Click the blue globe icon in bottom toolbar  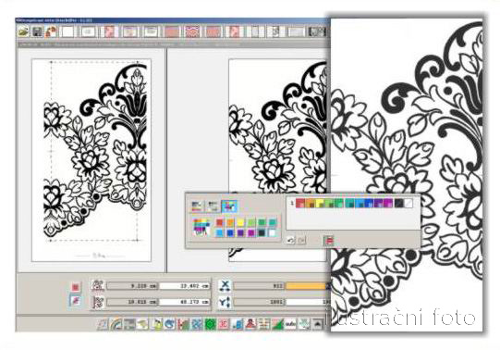tap(170, 324)
